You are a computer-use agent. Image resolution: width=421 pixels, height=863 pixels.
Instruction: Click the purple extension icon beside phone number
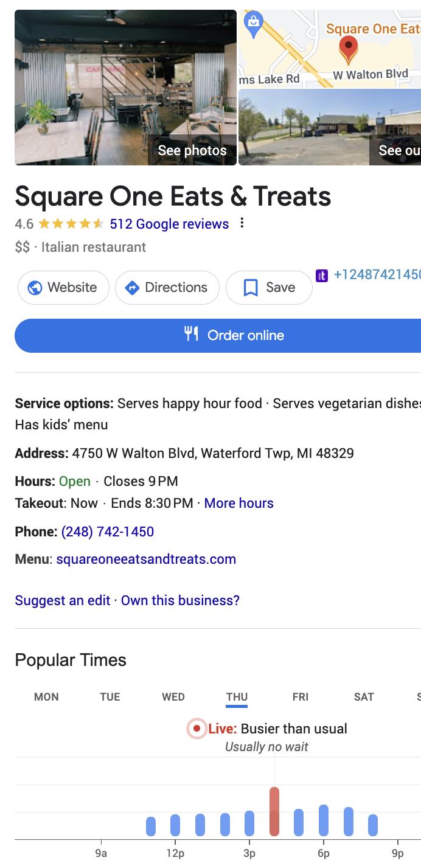point(322,276)
